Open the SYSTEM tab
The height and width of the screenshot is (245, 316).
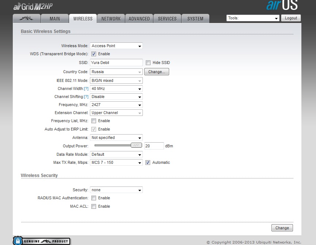pos(195,19)
